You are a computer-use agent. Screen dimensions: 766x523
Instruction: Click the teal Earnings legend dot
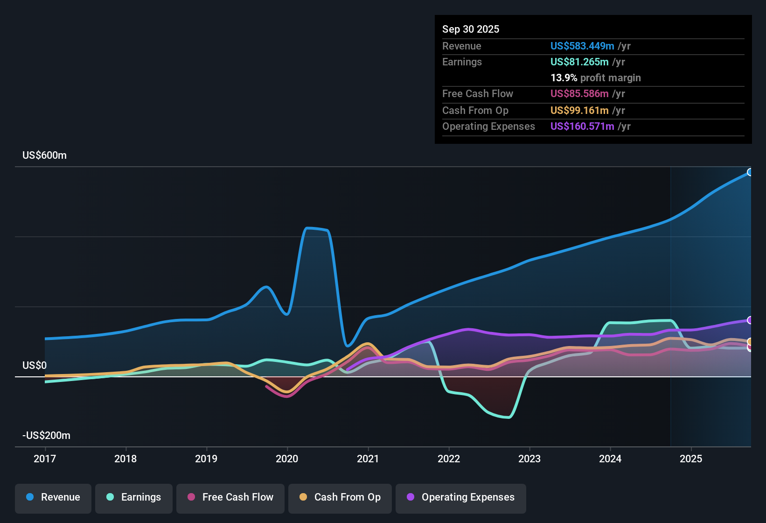tap(110, 497)
